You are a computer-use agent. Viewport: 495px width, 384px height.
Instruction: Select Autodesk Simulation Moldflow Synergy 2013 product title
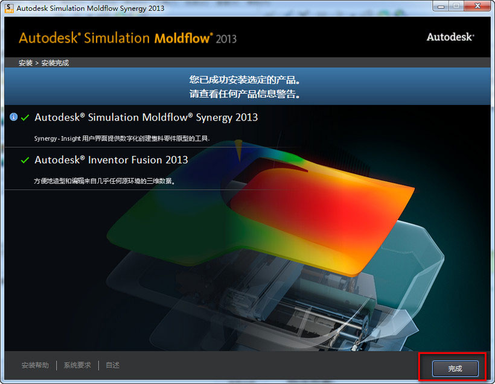[x=146, y=118]
